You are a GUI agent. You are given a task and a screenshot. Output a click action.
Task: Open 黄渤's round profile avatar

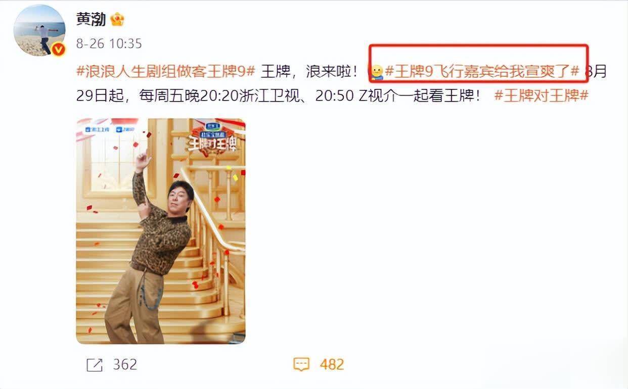pos(39,30)
